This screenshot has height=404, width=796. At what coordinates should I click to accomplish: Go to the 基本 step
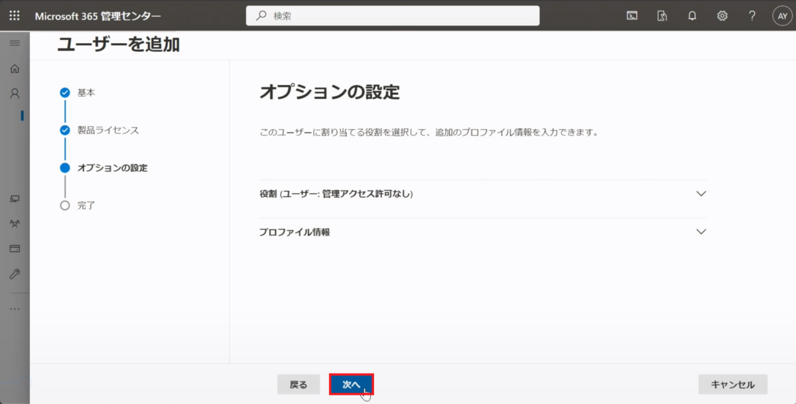[x=86, y=93]
